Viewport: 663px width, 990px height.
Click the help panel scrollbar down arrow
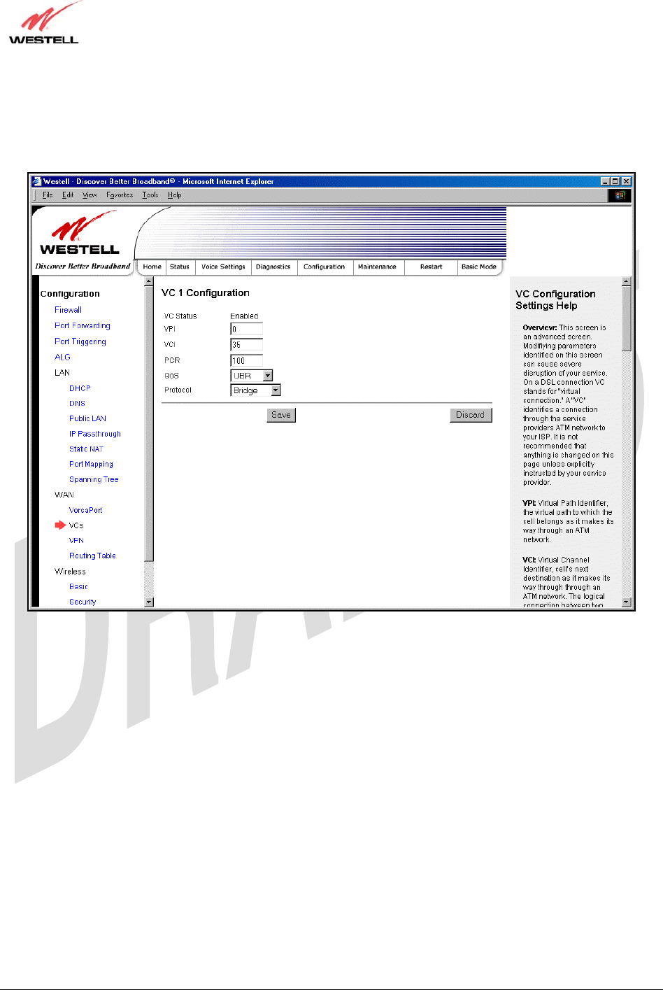tap(627, 602)
